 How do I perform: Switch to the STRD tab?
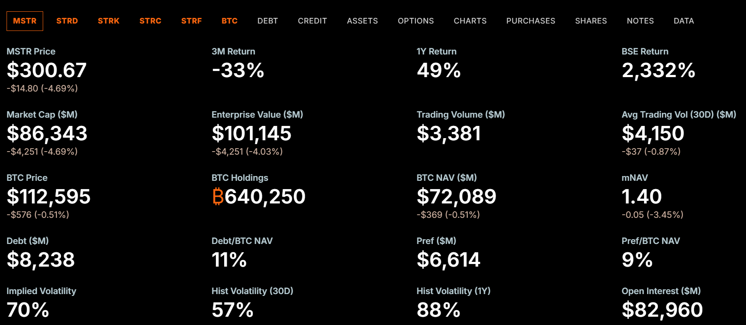(67, 21)
